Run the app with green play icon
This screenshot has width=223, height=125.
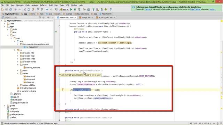(71, 9)
